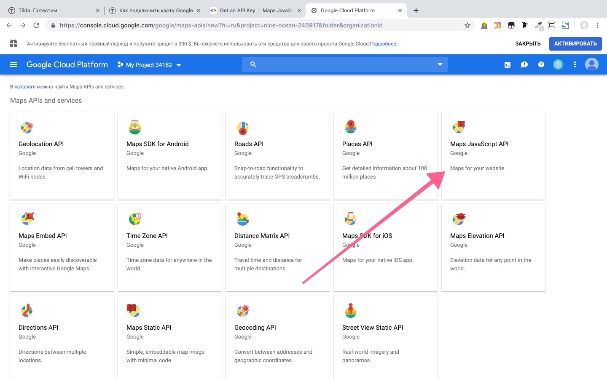Click the 'Maps for your website' description
The width and height of the screenshot is (607, 379).
click(x=477, y=168)
